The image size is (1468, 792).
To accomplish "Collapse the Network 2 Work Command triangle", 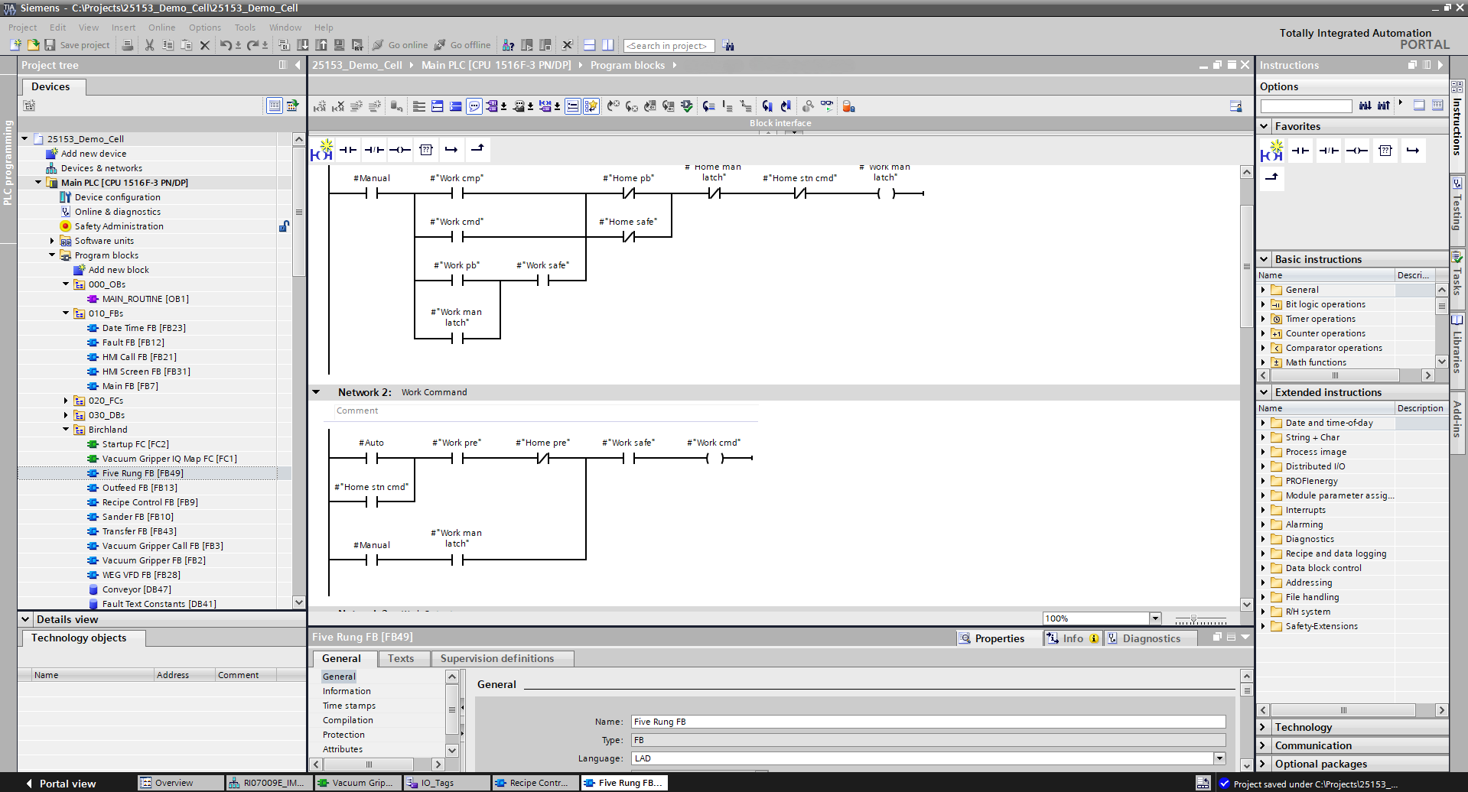I will click(316, 392).
